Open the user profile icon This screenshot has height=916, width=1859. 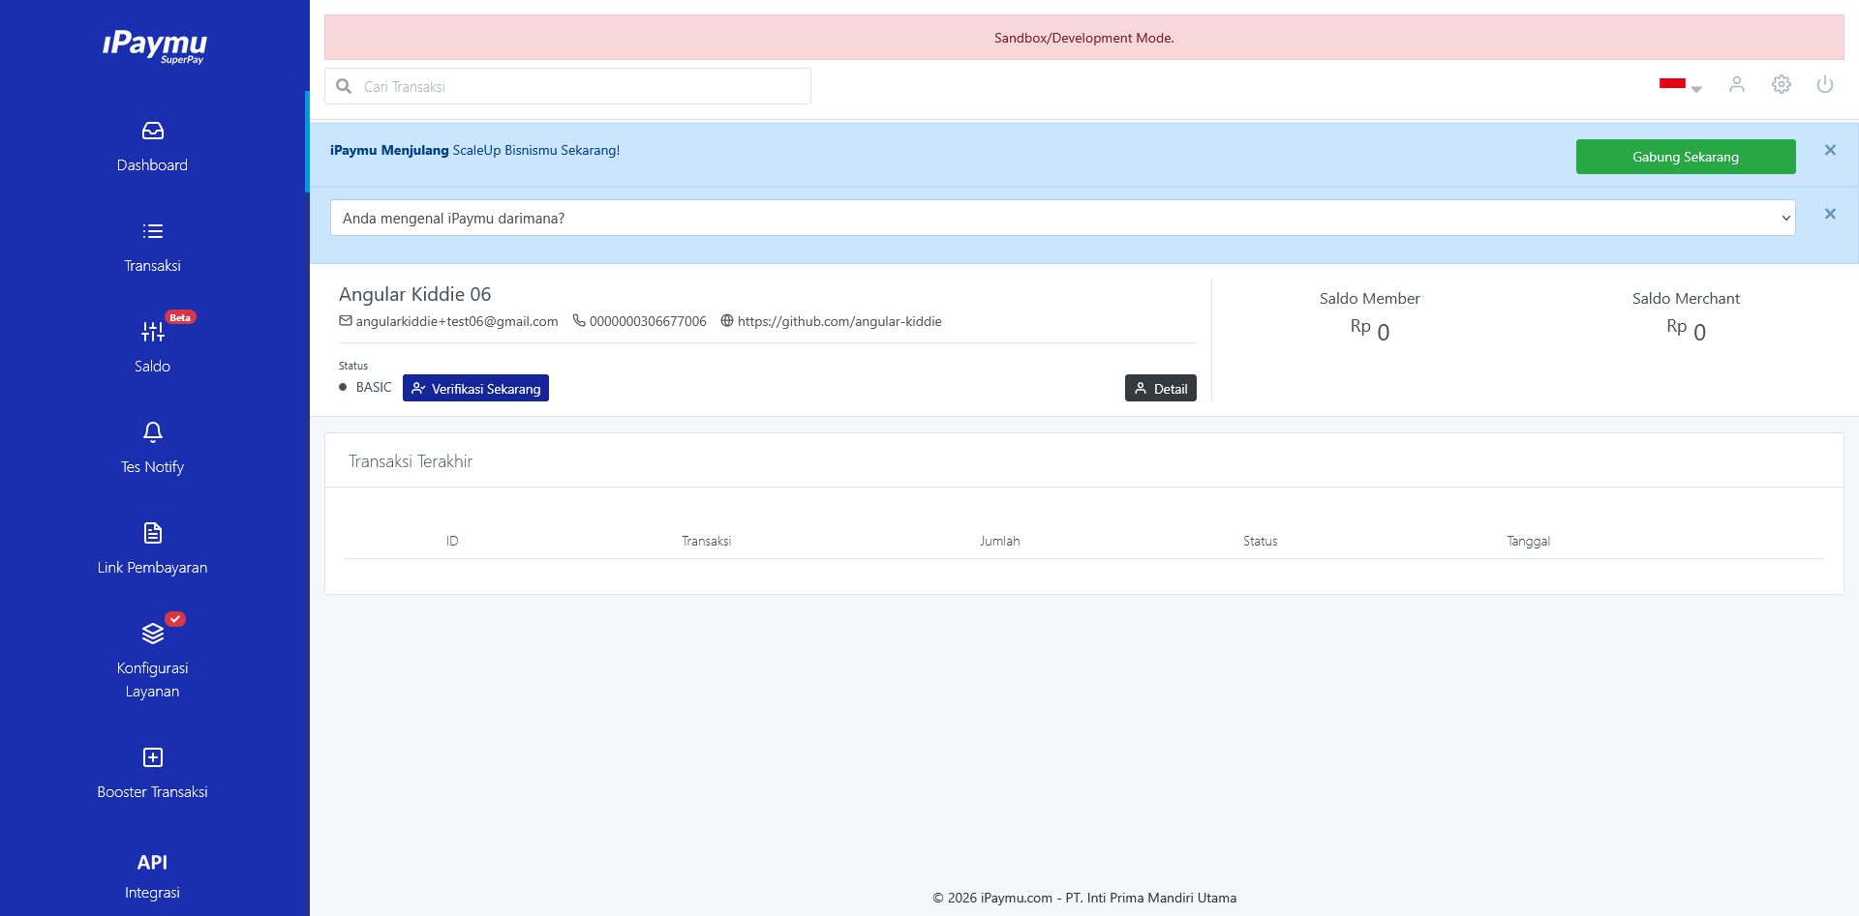tap(1737, 84)
